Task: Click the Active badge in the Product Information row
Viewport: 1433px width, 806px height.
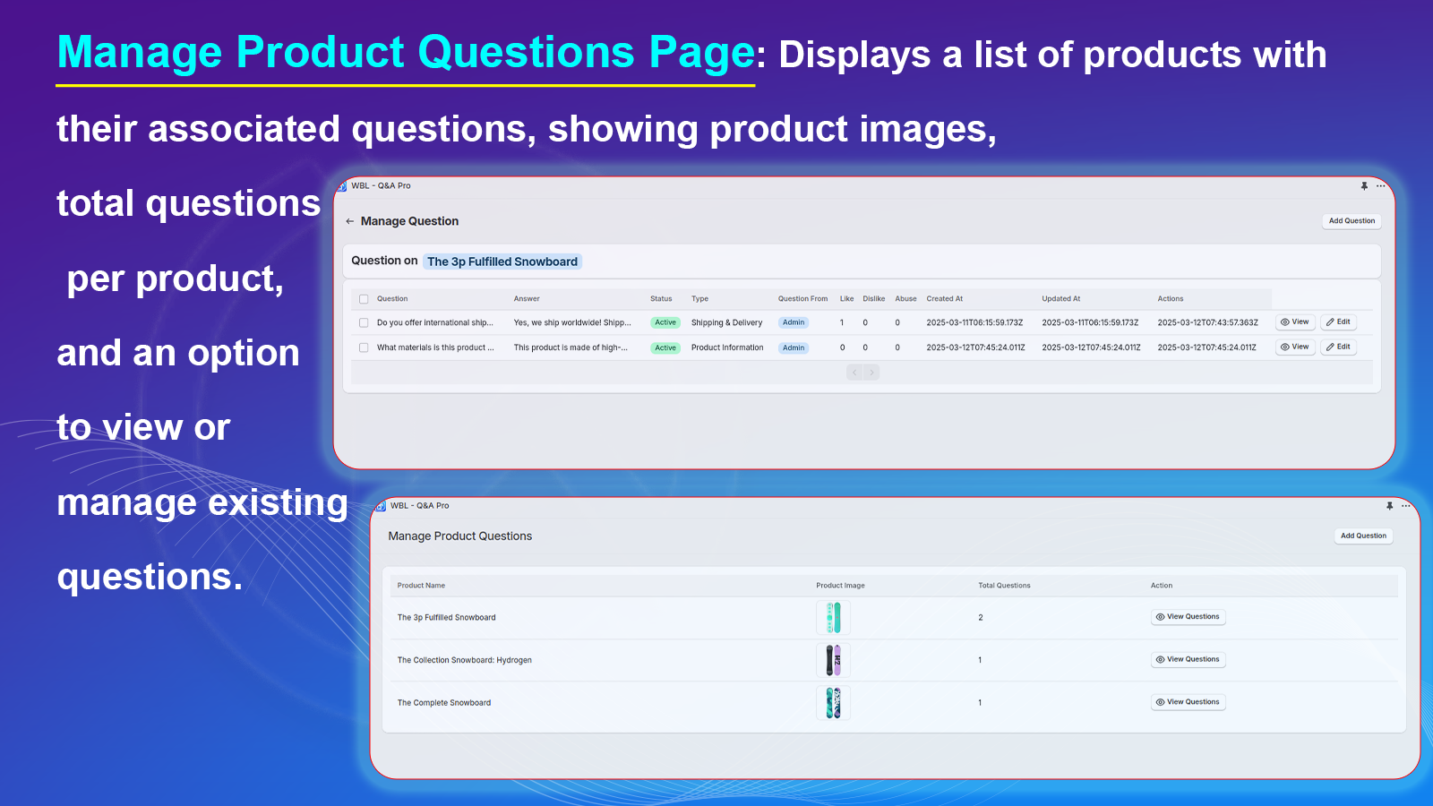Action: pos(665,347)
